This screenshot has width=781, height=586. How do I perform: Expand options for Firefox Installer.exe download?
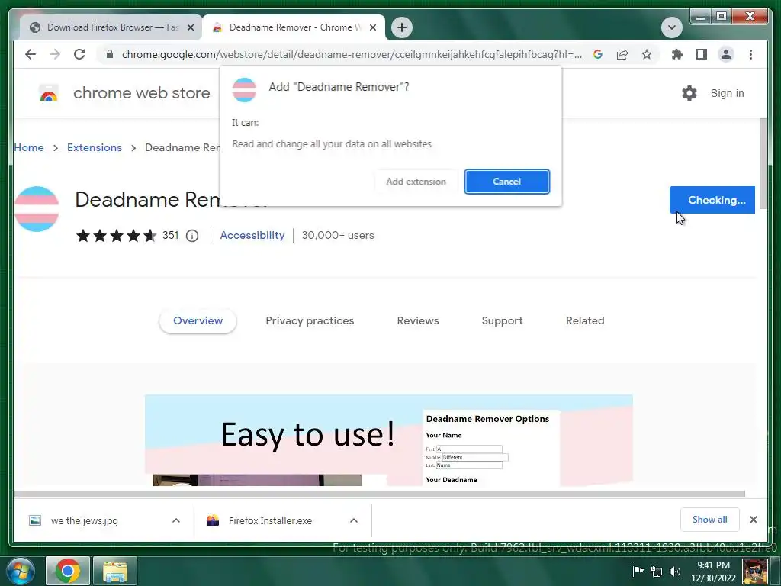(354, 520)
